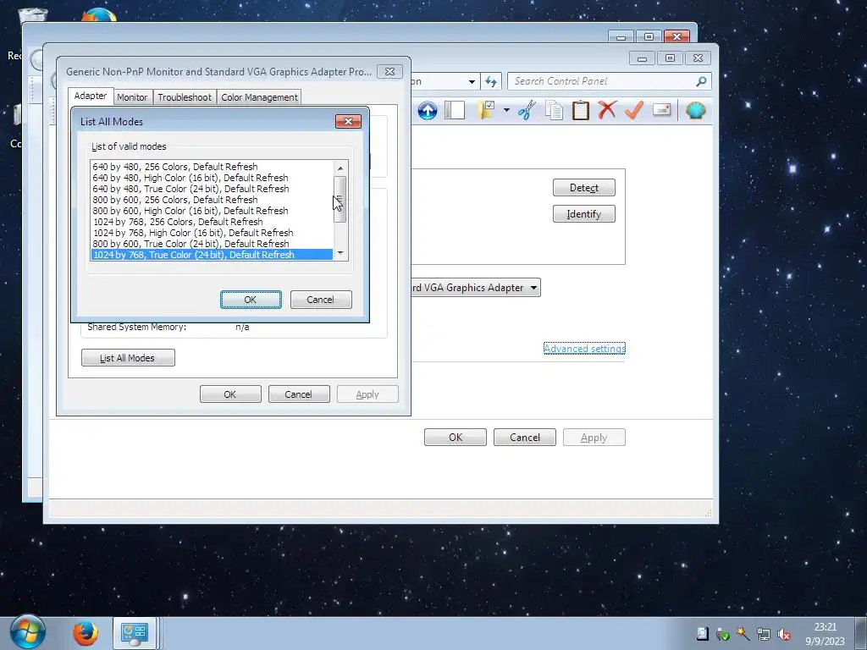867x650 pixels.
Task: Click the network tray icon
Action: 764,635
